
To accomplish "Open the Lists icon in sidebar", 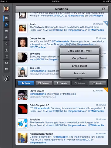I will tap(6, 56).
